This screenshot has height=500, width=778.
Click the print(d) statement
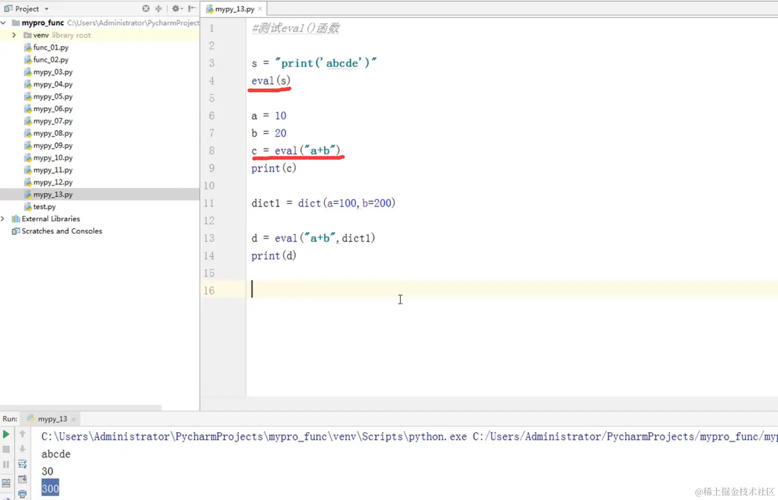[x=274, y=255]
